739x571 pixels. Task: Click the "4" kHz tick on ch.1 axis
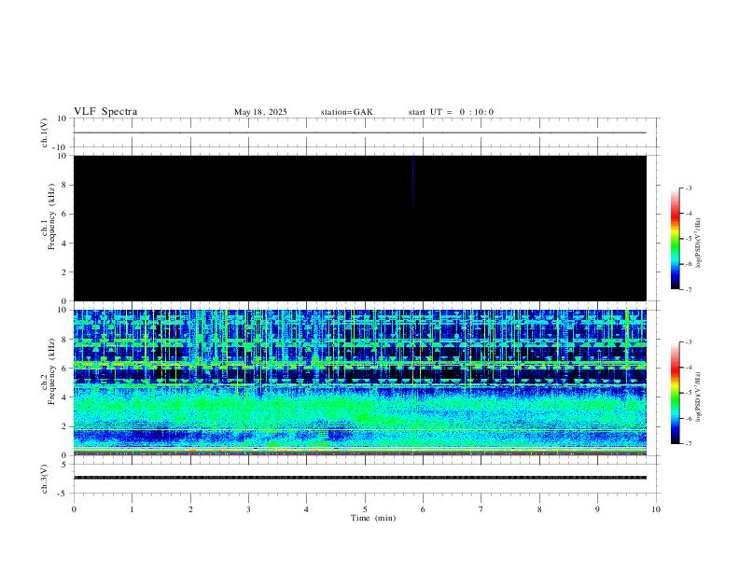64,244
